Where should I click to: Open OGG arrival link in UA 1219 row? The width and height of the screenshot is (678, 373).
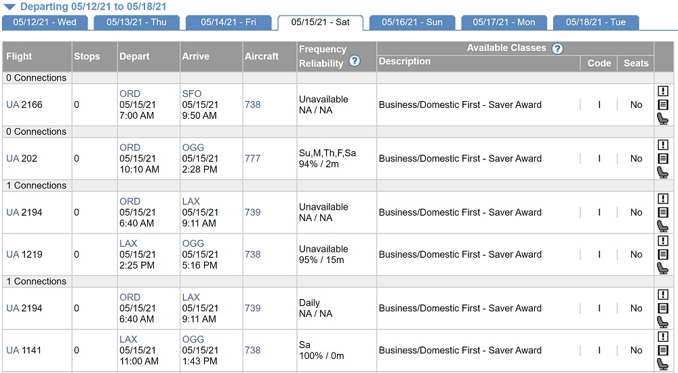[x=193, y=243]
